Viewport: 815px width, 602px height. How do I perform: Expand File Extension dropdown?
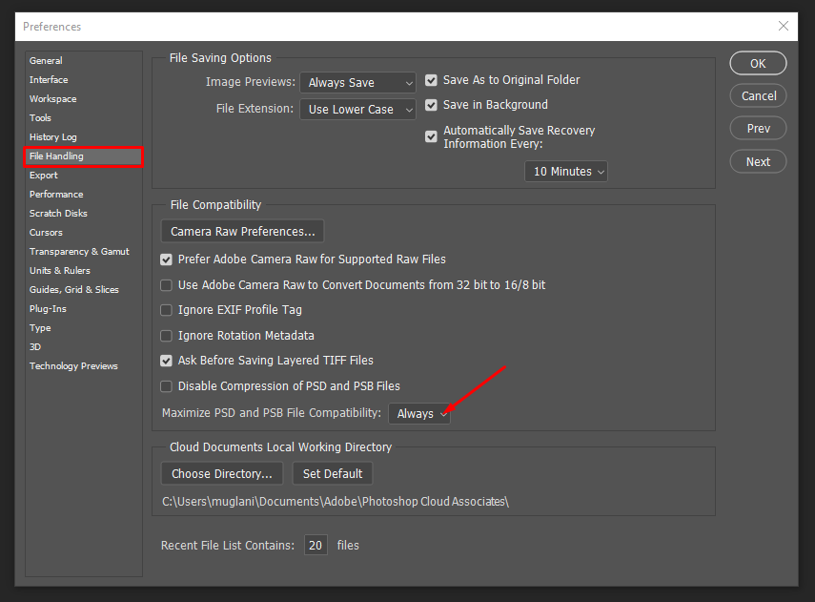click(357, 110)
